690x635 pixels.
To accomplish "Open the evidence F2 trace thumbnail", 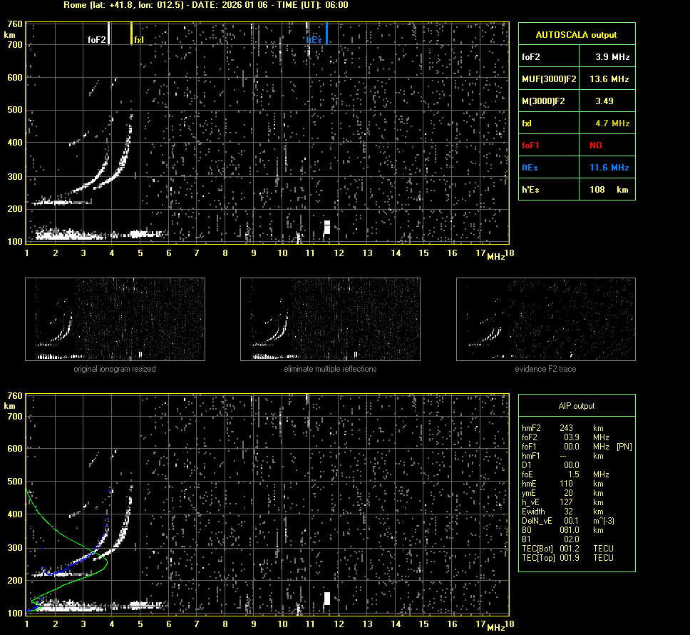I will coord(545,318).
